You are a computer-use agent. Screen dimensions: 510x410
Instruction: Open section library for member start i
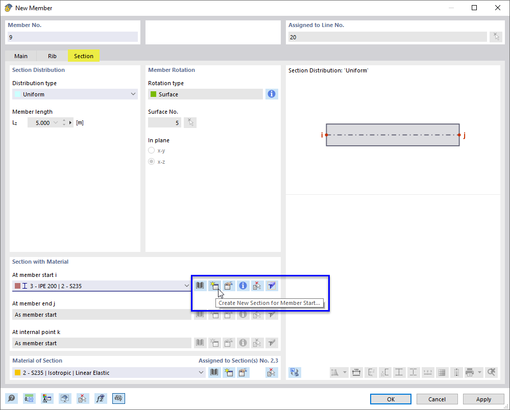[200, 286]
